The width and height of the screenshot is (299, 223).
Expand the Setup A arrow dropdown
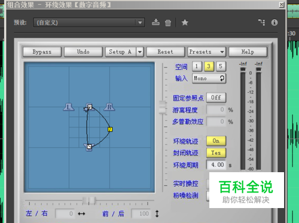click(x=140, y=52)
